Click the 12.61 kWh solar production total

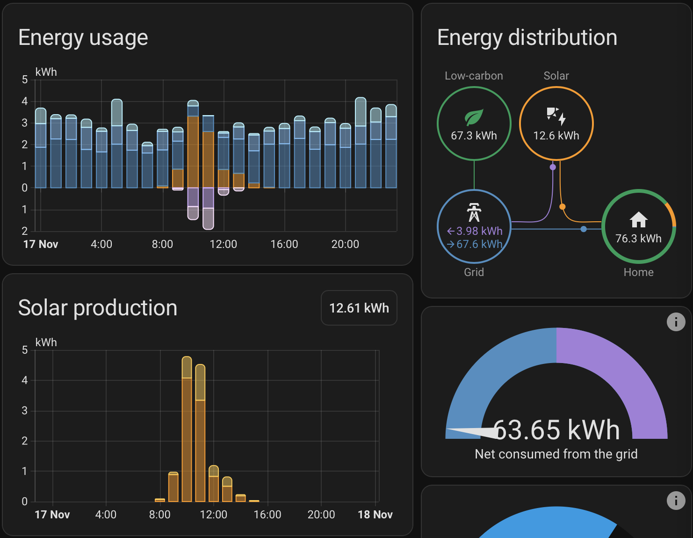pos(359,308)
